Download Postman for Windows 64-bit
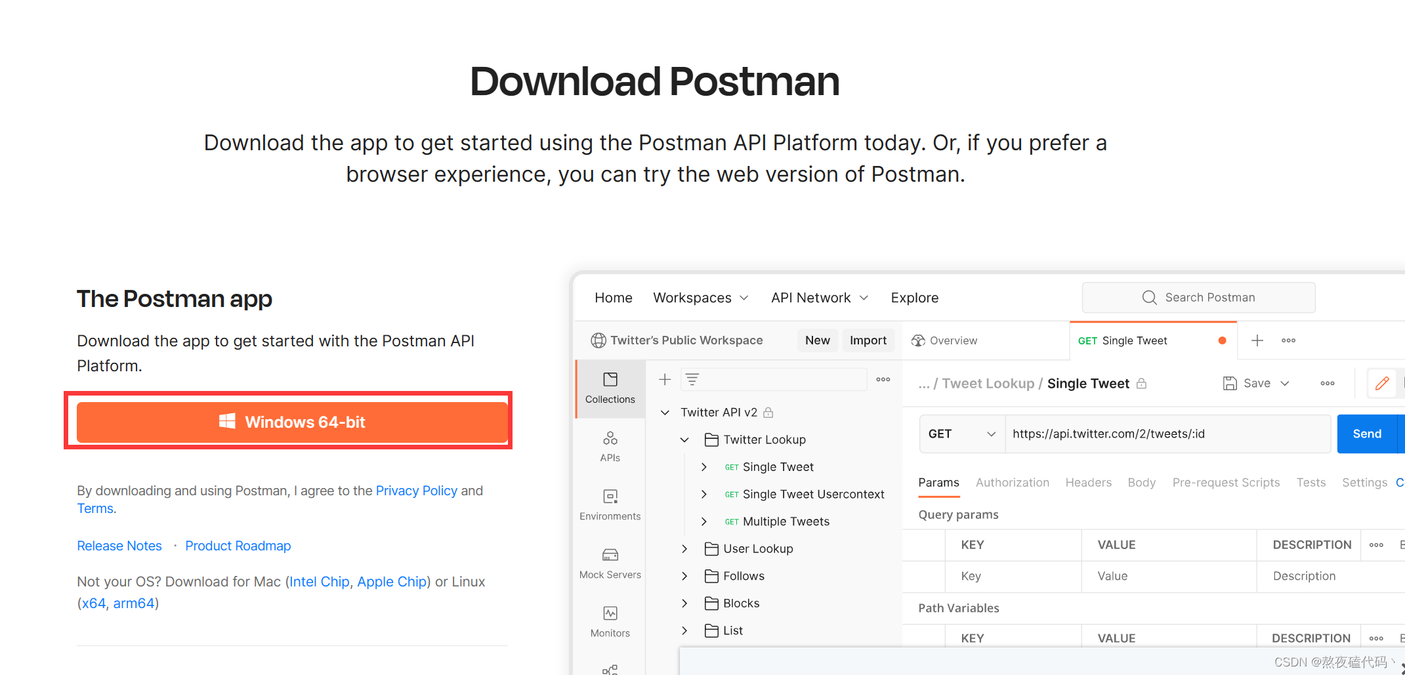The height and width of the screenshot is (675, 1405). 292,422
